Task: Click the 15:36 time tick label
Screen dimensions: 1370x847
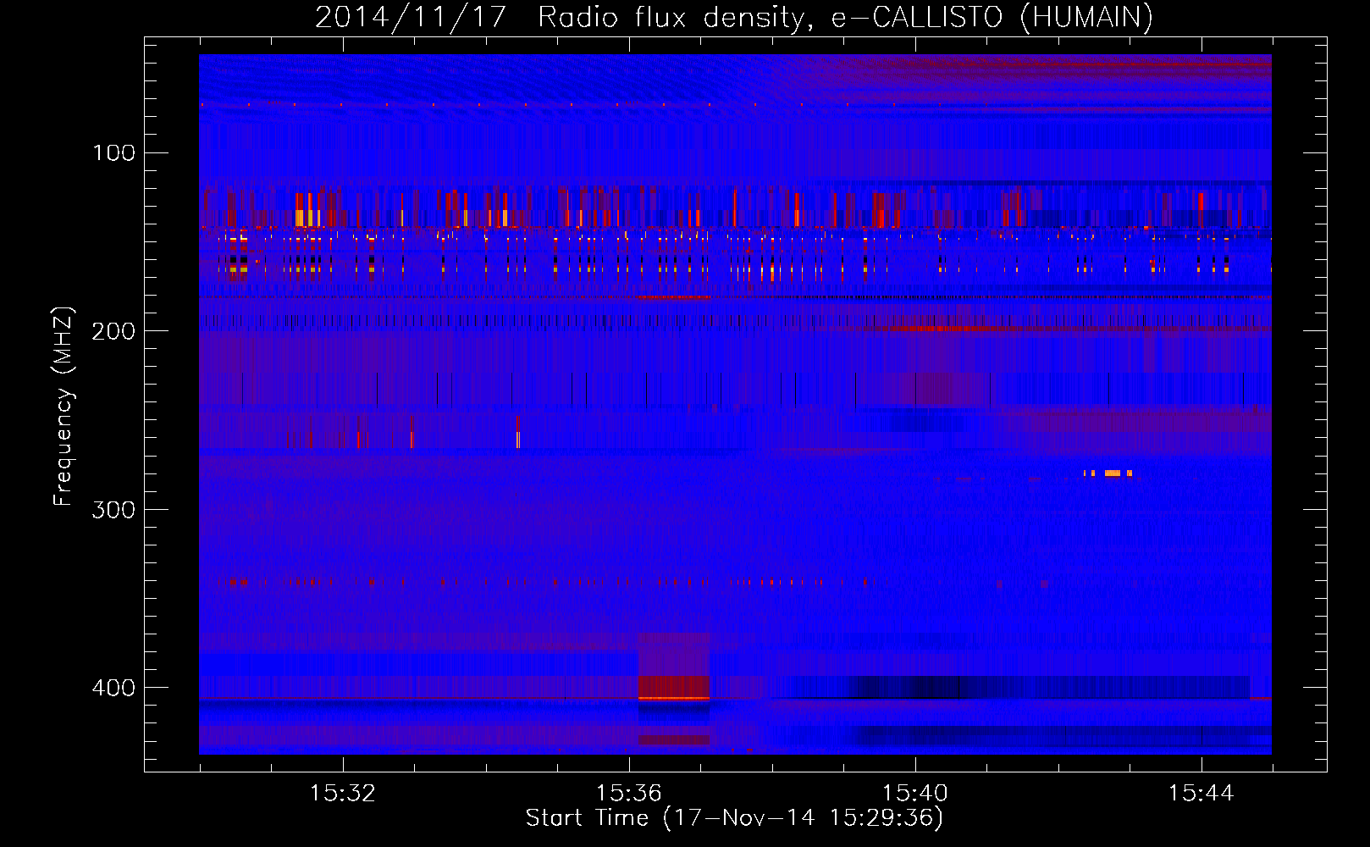Action: [628, 794]
